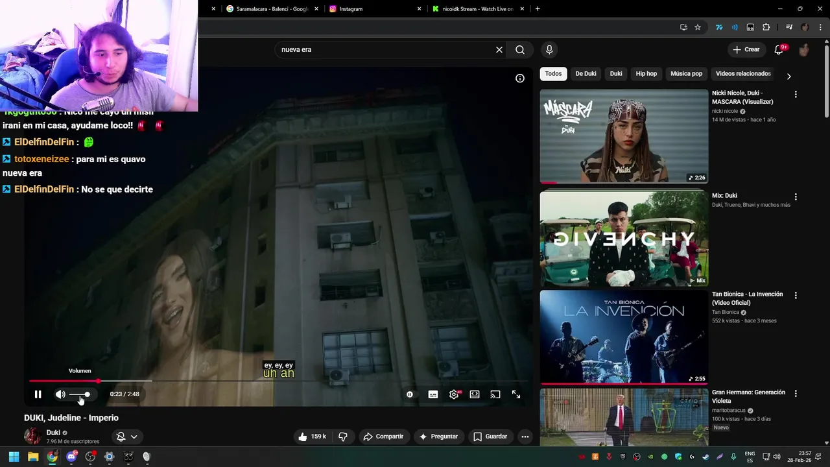
Task: Open the Chrome three-dot menu
Action: coord(820,27)
